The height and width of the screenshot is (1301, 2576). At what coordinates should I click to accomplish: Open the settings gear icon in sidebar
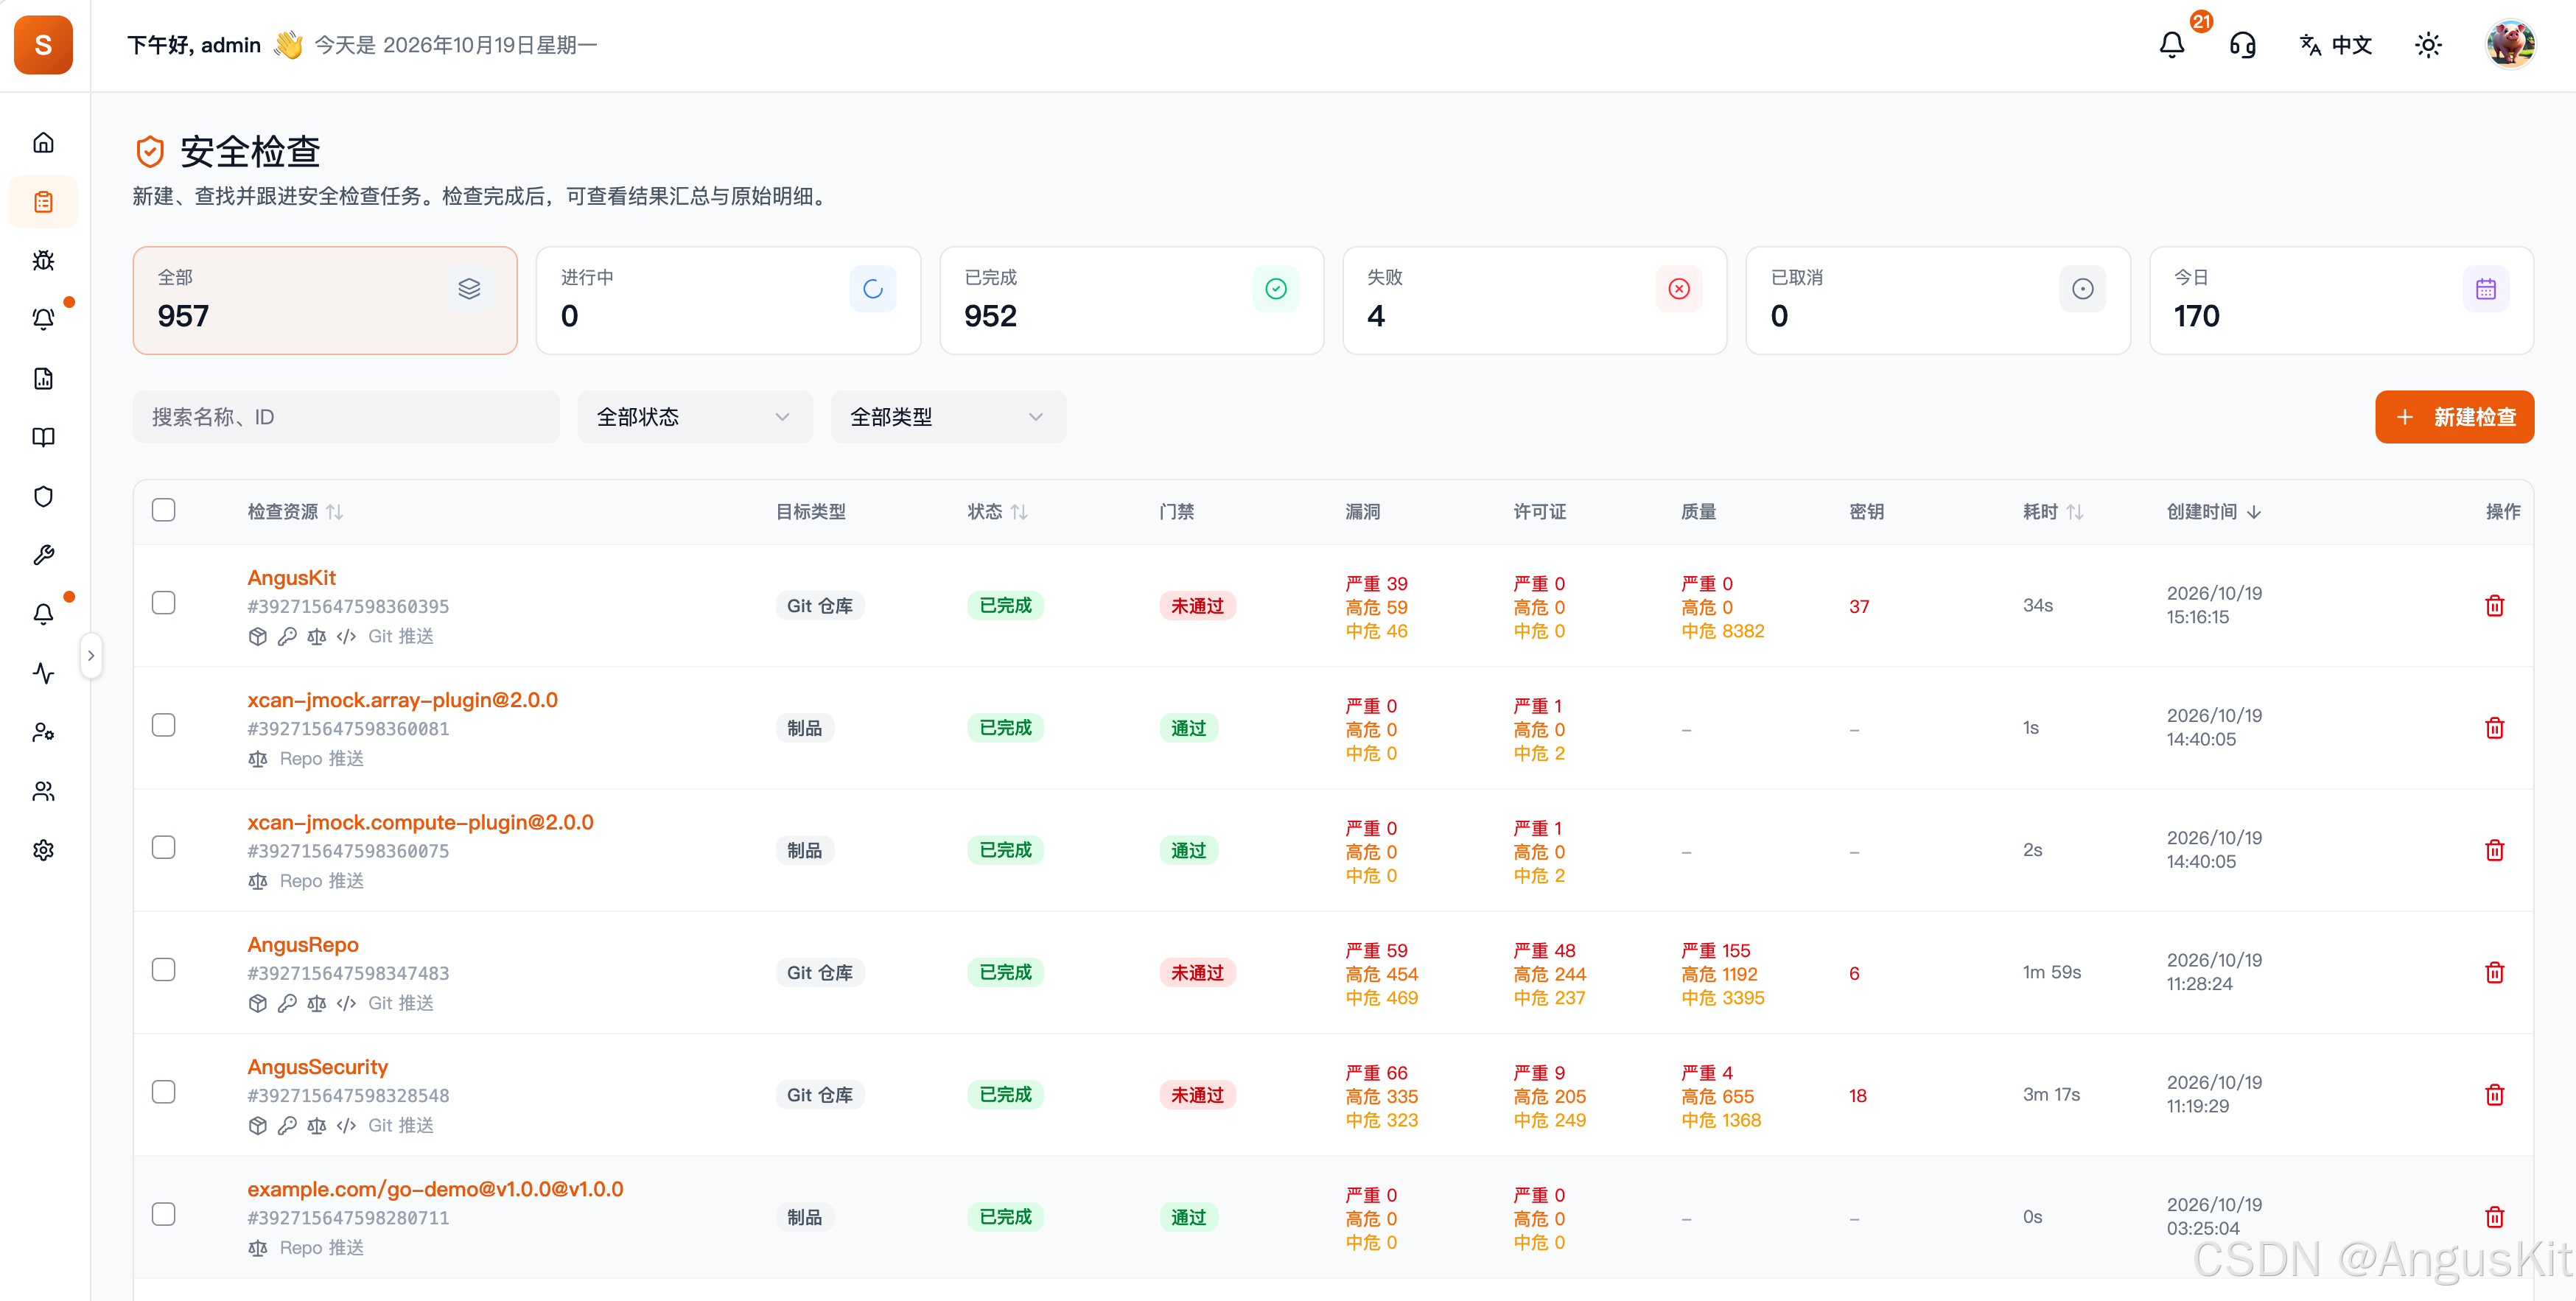[43, 850]
